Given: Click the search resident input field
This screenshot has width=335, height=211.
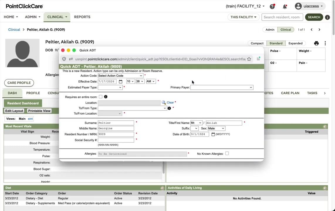Looking at the screenshot, I should [282, 17].
